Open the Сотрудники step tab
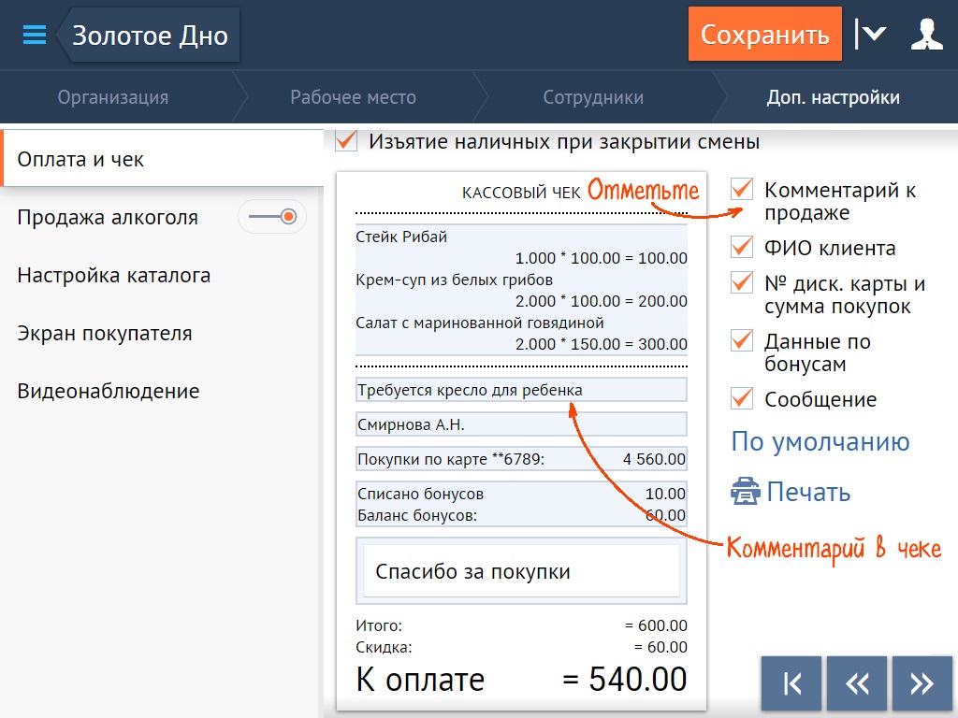Image resolution: width=958 pixels, height=718 pixels. (593, 97)
